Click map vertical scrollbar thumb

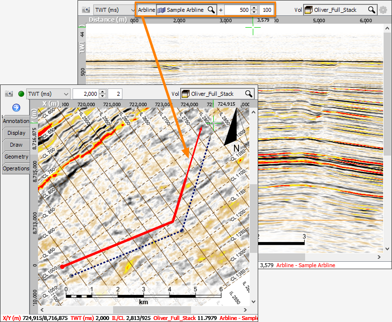point(253,218)
